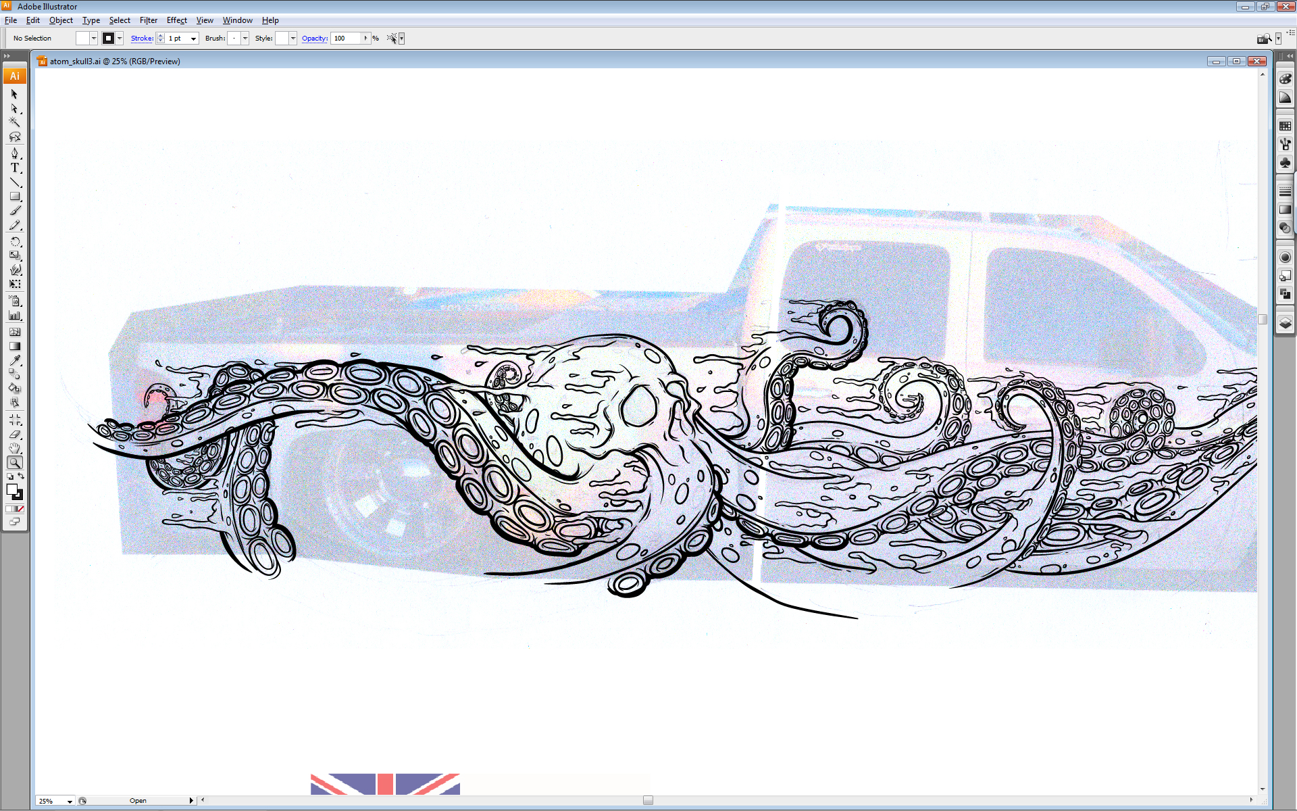Image resolution: width=1297 pixels, height=811 pixels.
Task: Select the Paintbrush tool
Action: (14, 211)
